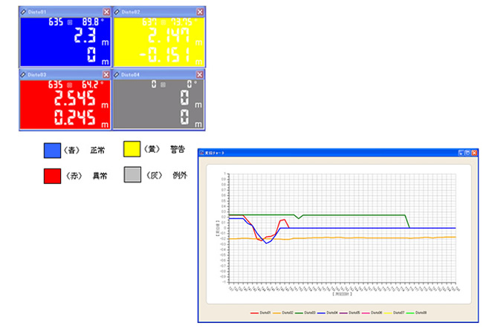Image resolution: width=483 pixels, height=334 pixels.
Task: Click the yellow 警告 legend color swatch
Action: pyautogui.click(x=132, y=149)
